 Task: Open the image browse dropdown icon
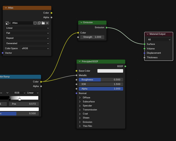pyautogui.click(x=8, y=23)
